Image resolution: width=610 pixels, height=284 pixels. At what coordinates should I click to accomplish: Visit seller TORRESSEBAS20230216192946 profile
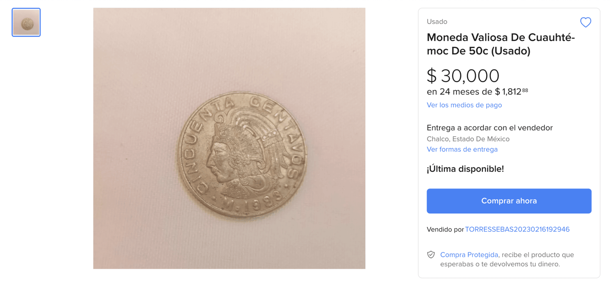(517, 229)
